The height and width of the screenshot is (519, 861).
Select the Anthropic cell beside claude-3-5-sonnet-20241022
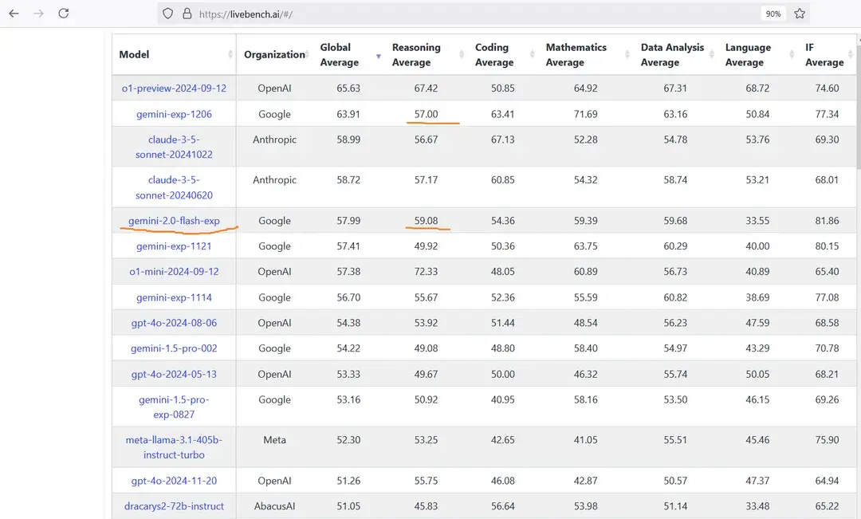[274, 140]
